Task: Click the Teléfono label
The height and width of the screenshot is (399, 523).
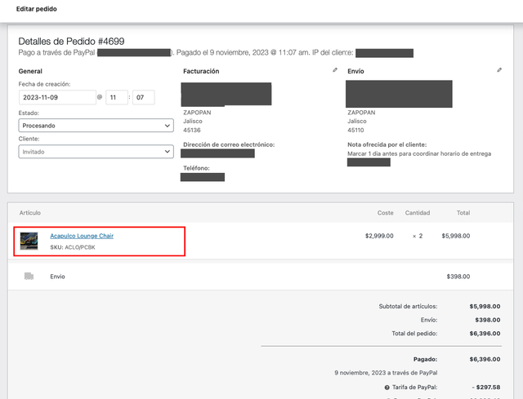Action: [x=196, y=168]
